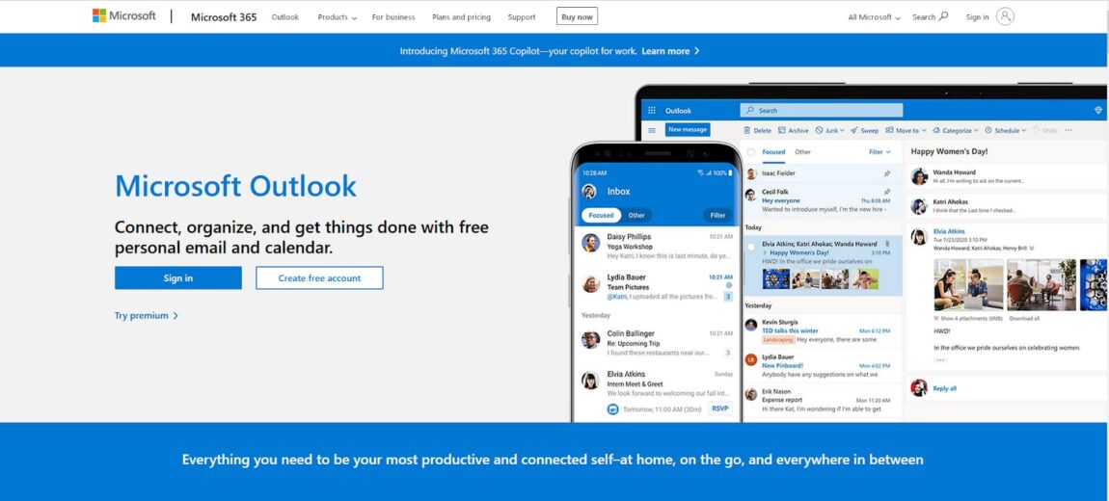Click Katri Ahokas' avatar in reading pane

point(919,206)
